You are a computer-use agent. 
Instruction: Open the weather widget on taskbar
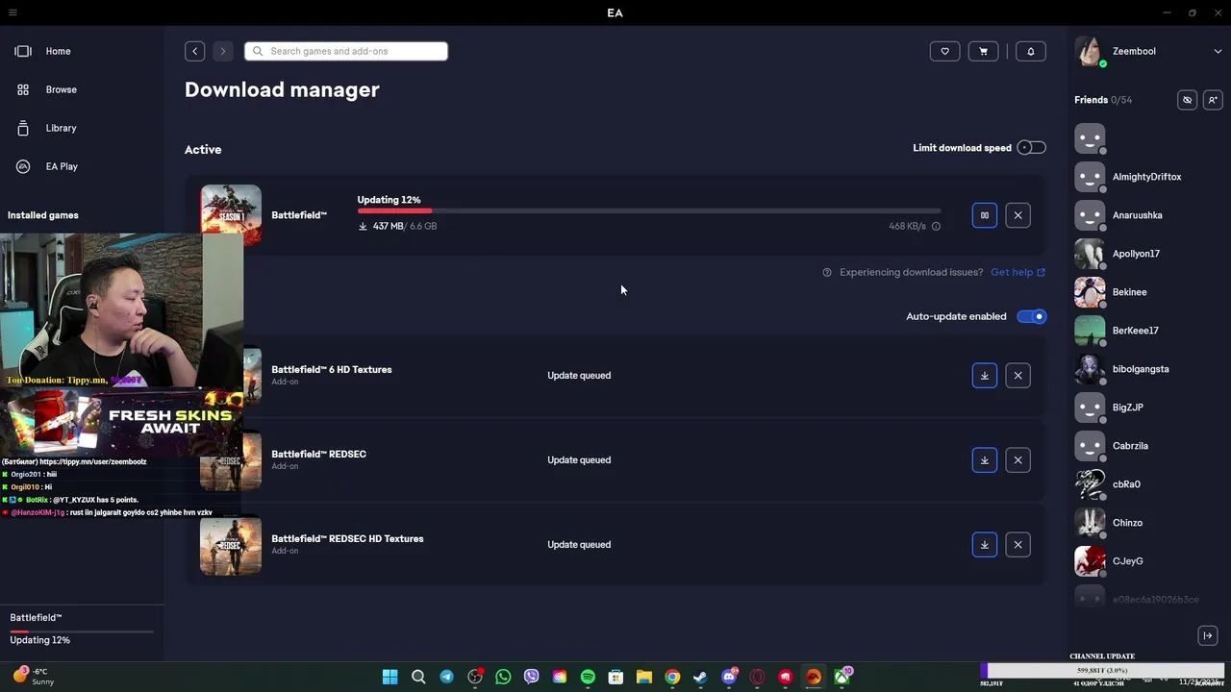(x=34, y=677)
